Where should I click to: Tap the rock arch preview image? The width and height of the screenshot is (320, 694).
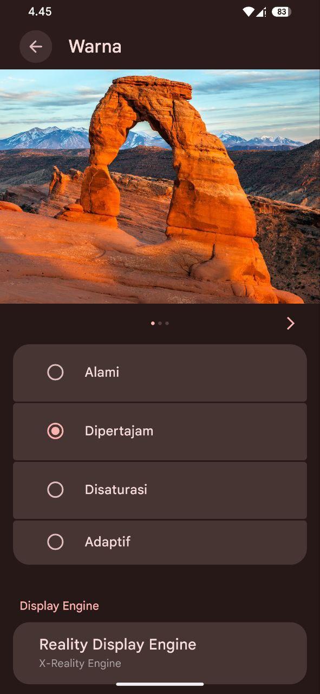[x=160, y=187]
